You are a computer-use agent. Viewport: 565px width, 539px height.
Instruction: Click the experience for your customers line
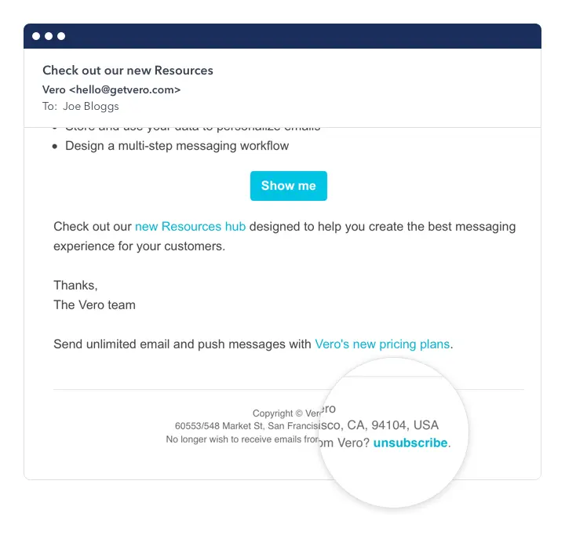tap(139, 246)
